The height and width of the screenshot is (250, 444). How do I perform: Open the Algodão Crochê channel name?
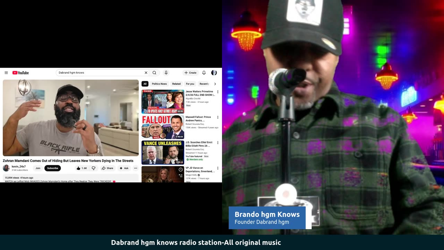click(x=193, y=99)
